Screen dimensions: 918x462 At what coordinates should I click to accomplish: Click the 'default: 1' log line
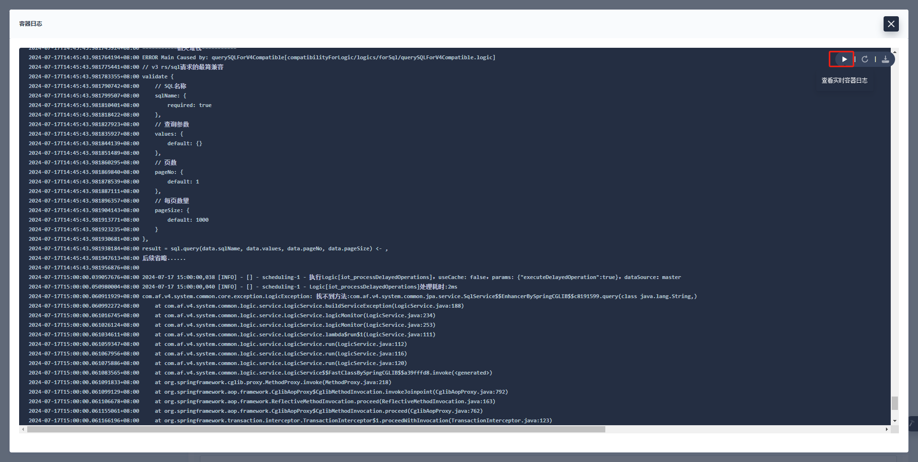pos(114,182)
